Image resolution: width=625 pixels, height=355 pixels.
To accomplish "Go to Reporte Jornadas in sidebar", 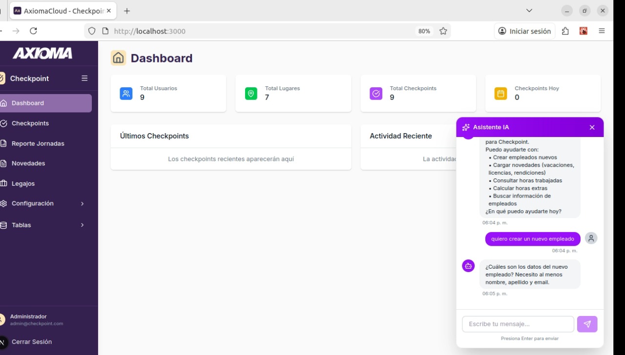I will (38, 144).
